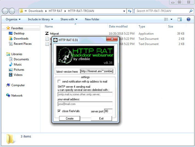Image resolution: width=195 pixels, height=147 pixels.
Task: Select Pictures under Libraries
Action: click(19, 70)
